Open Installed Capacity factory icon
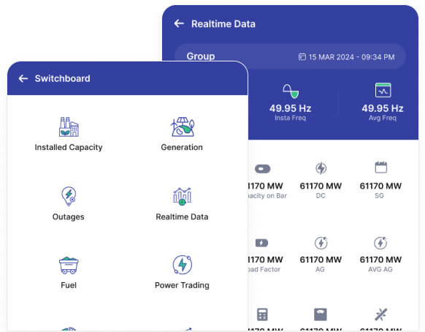The height and width of the screenshot is (332, 425). [x=69, y=127]
